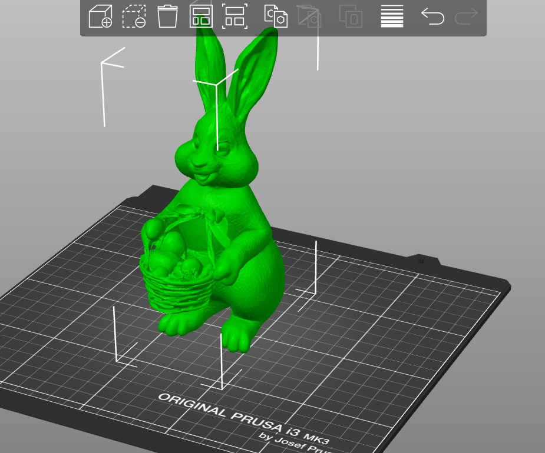
Task: Undo the last action
Action: (x=432, y=16)
